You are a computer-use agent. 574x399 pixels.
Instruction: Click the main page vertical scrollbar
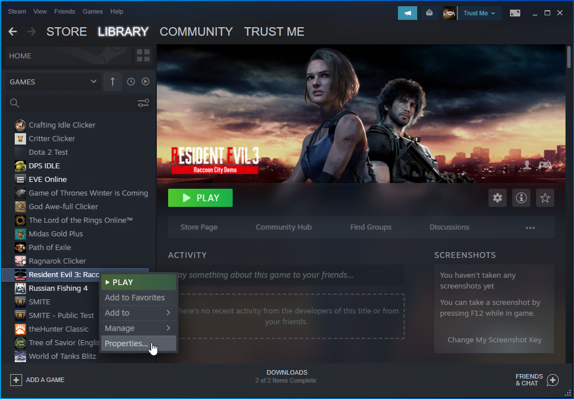(568, 57)
